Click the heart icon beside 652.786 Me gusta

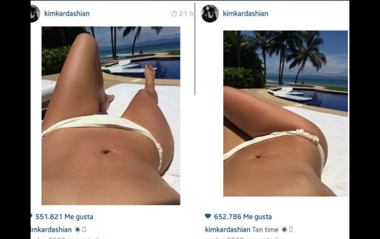[x=208, y=216]
